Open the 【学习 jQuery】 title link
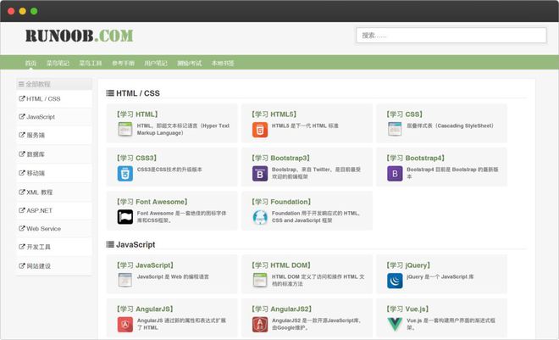 pyautogui.click(x=408, y=265)
